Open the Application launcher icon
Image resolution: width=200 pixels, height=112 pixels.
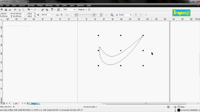click(52, 10)
